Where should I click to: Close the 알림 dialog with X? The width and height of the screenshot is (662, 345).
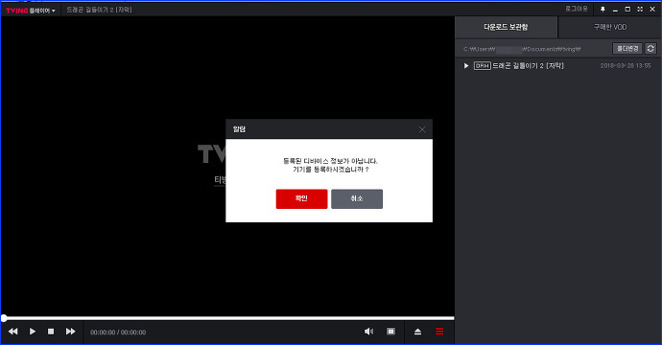click(x=422, y=129)
